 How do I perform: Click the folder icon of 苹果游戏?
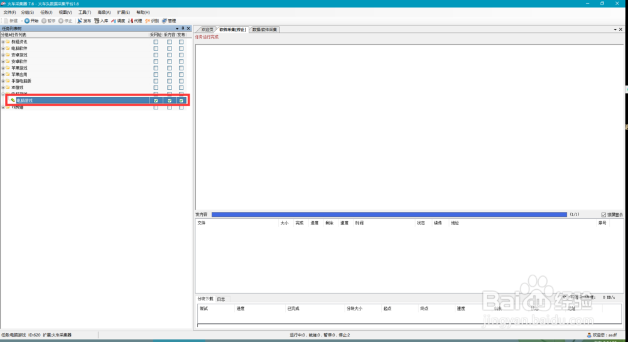coord(8,68)
